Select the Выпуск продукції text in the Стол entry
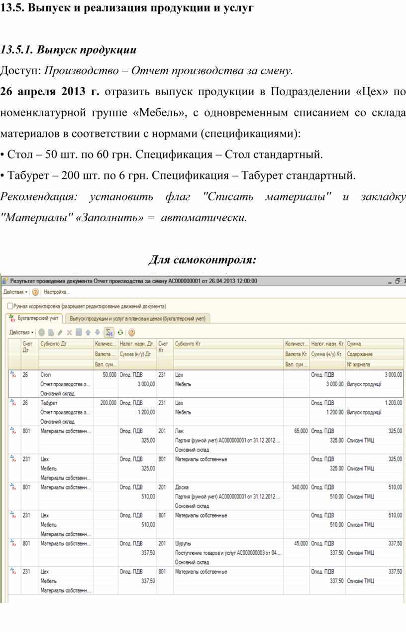 pos(364,384)
